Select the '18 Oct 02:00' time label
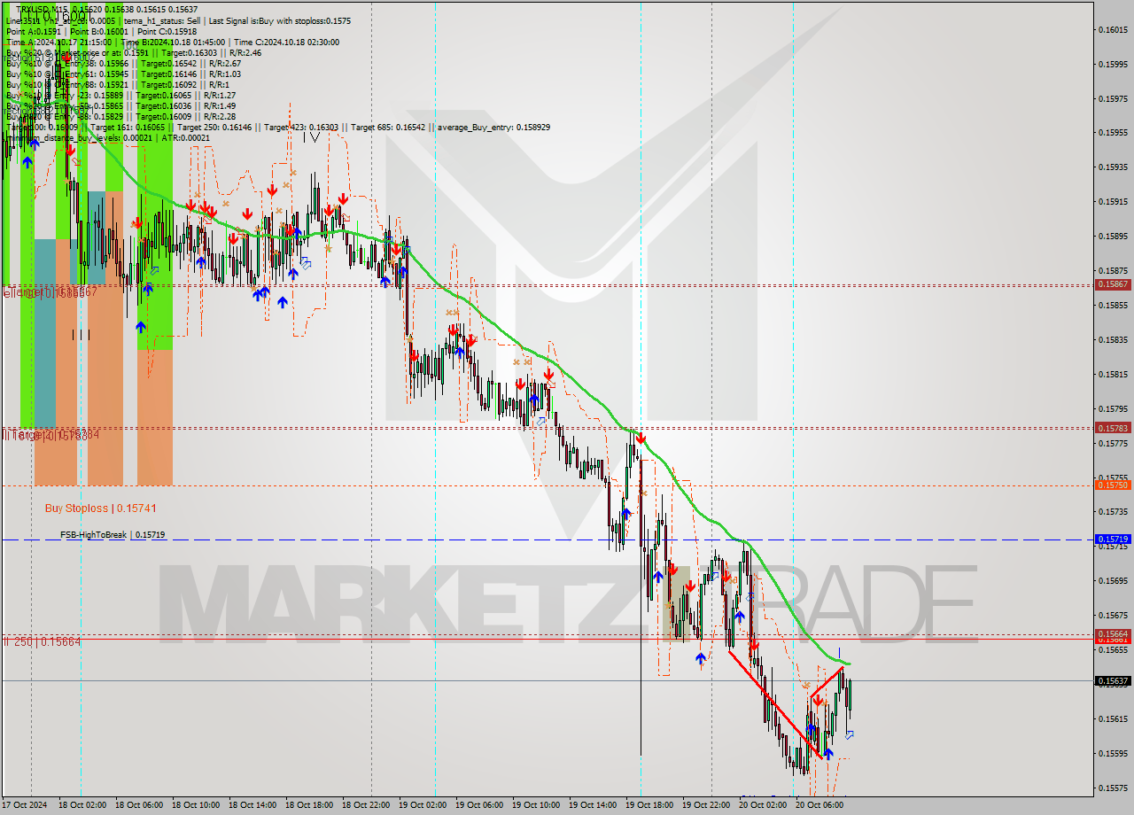This screenshot has height=815, width=1134. (x=82, y=805)
